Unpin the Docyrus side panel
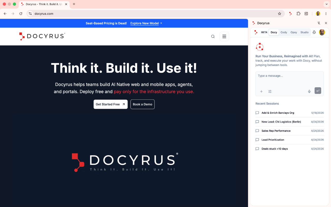 pos(319,23)
